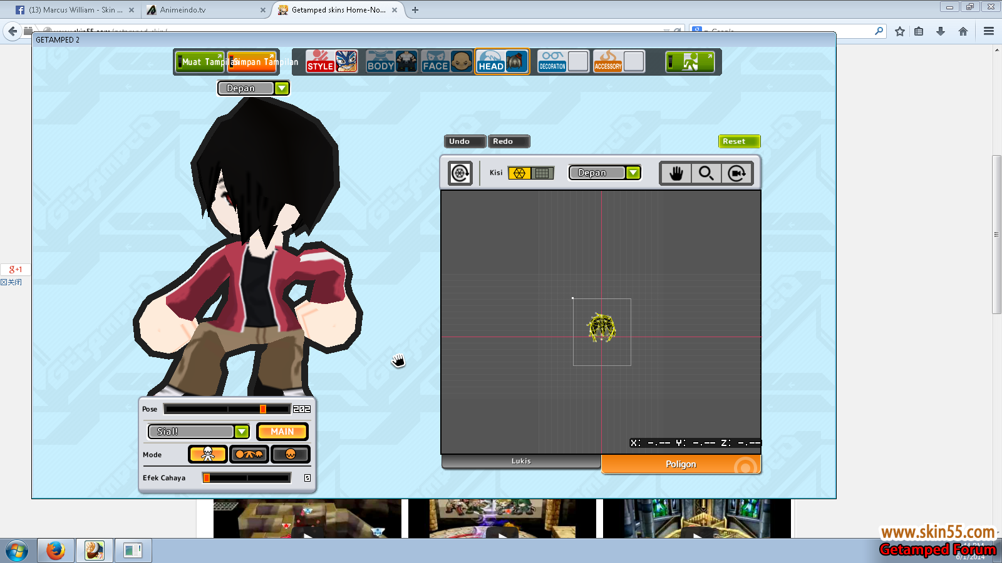
Task: Open Firefox from the taskbar
Action: coord(56,550)
